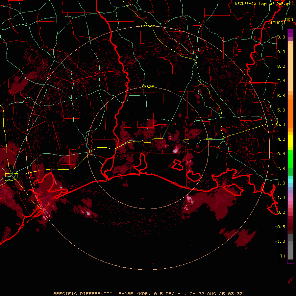The width and height of the screenshot is (296, 296).
Task: Pick the cyan band on the color bar
Action: coord(290,181)
